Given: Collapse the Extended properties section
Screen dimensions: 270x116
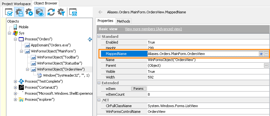Looking at the screenshot, I should (99, 83).
